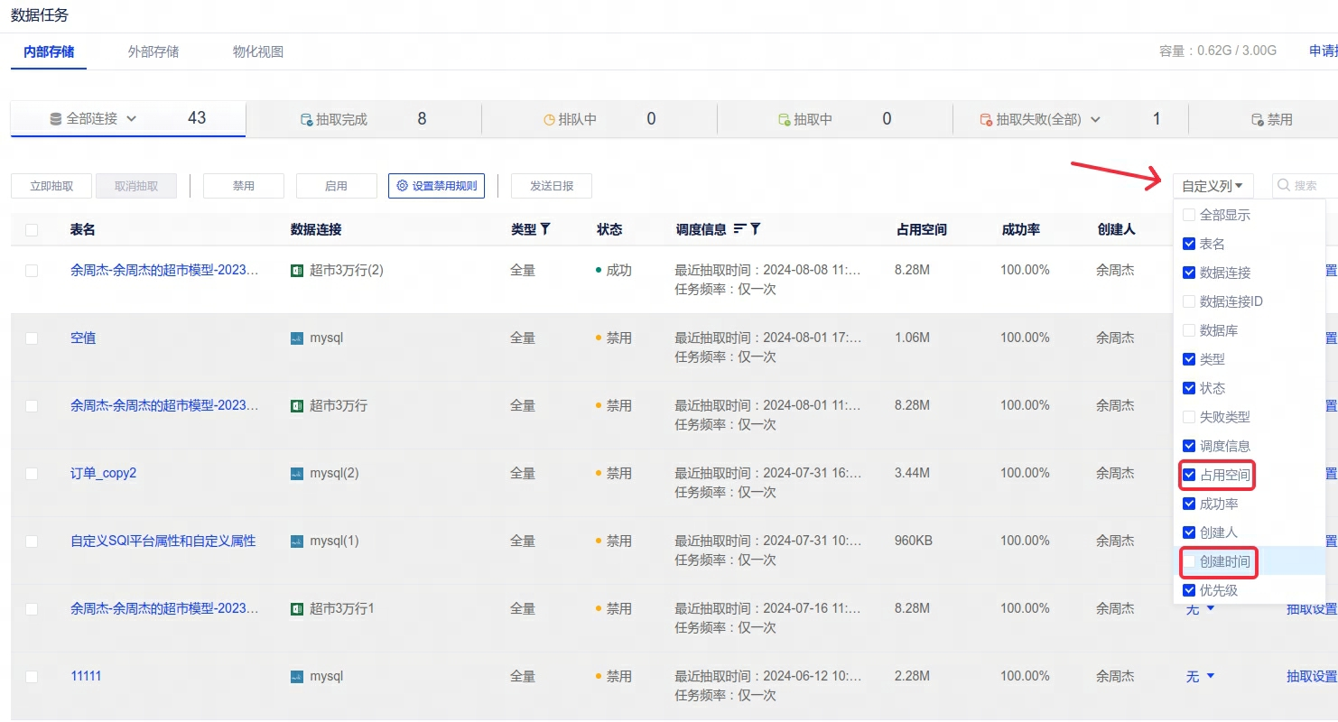This screenshot has height=722, width=1338.
Task: Enable the 创建时间 column checkbox
Action: [1189, 561]
